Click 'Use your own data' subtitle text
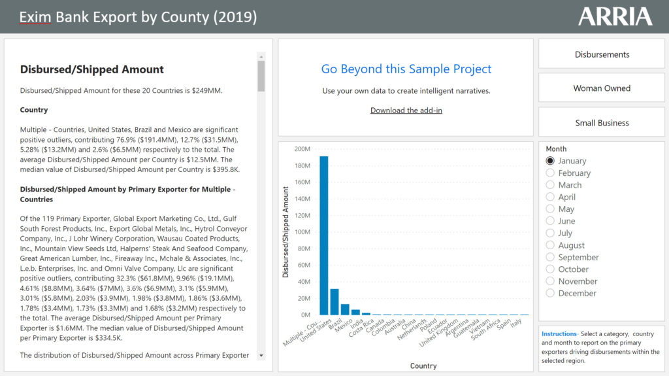The width and height of the screenshot is (669, 376). [x=406, y=91]
